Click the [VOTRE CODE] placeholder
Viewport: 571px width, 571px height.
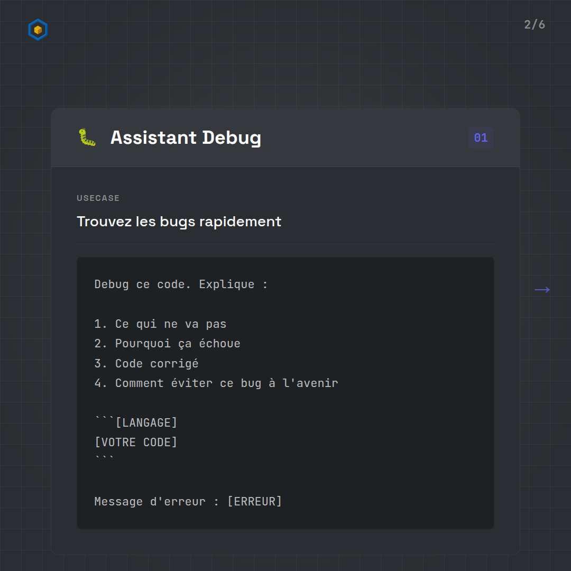(136, 443)
